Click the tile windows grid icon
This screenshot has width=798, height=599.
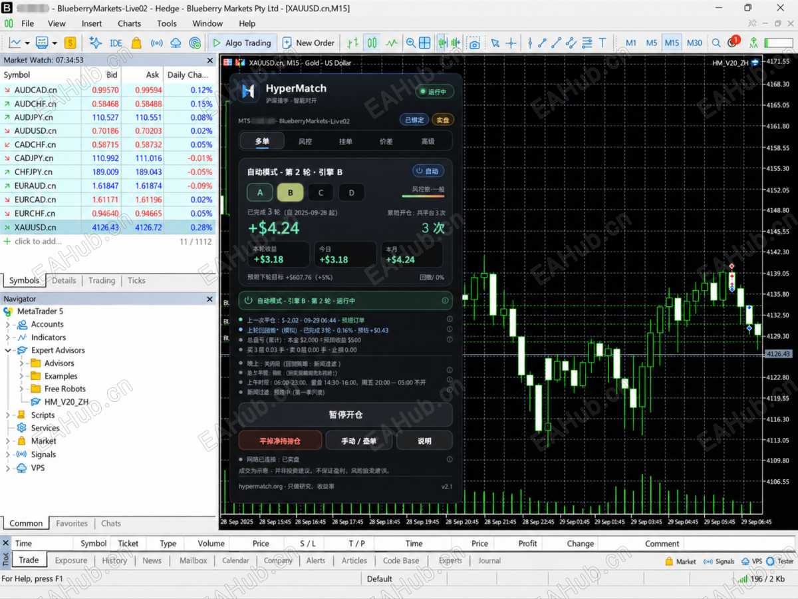pos(425,43)
